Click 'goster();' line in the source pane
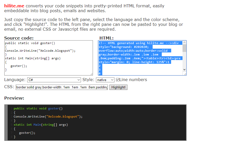The height and width of the screenshot is (153, 231). 19,66
